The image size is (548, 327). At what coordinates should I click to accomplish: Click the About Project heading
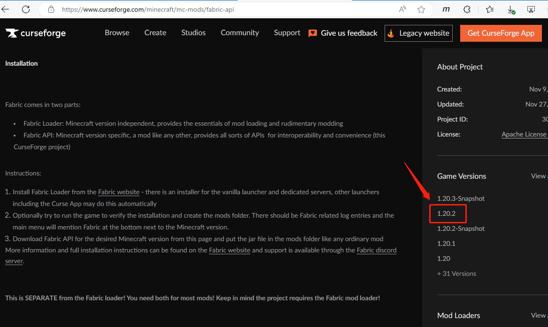tap(460, 67)
